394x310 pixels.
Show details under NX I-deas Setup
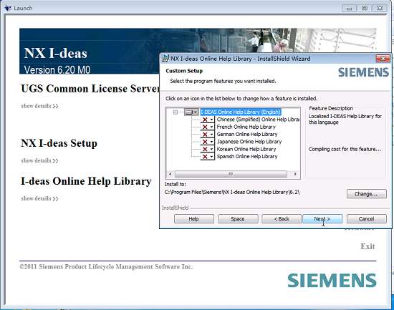tap(39, 161)
